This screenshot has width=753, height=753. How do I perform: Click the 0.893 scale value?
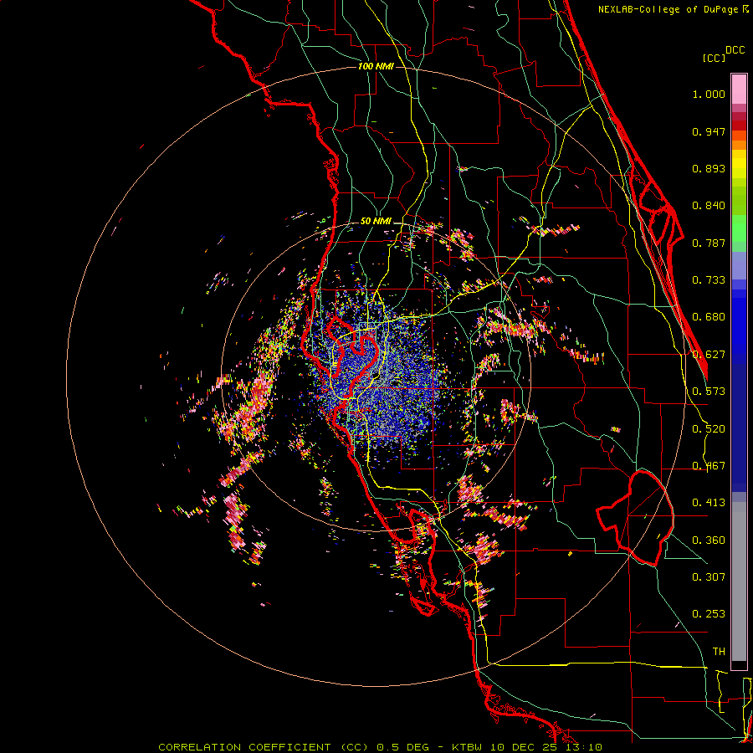(x=709, y=168)
